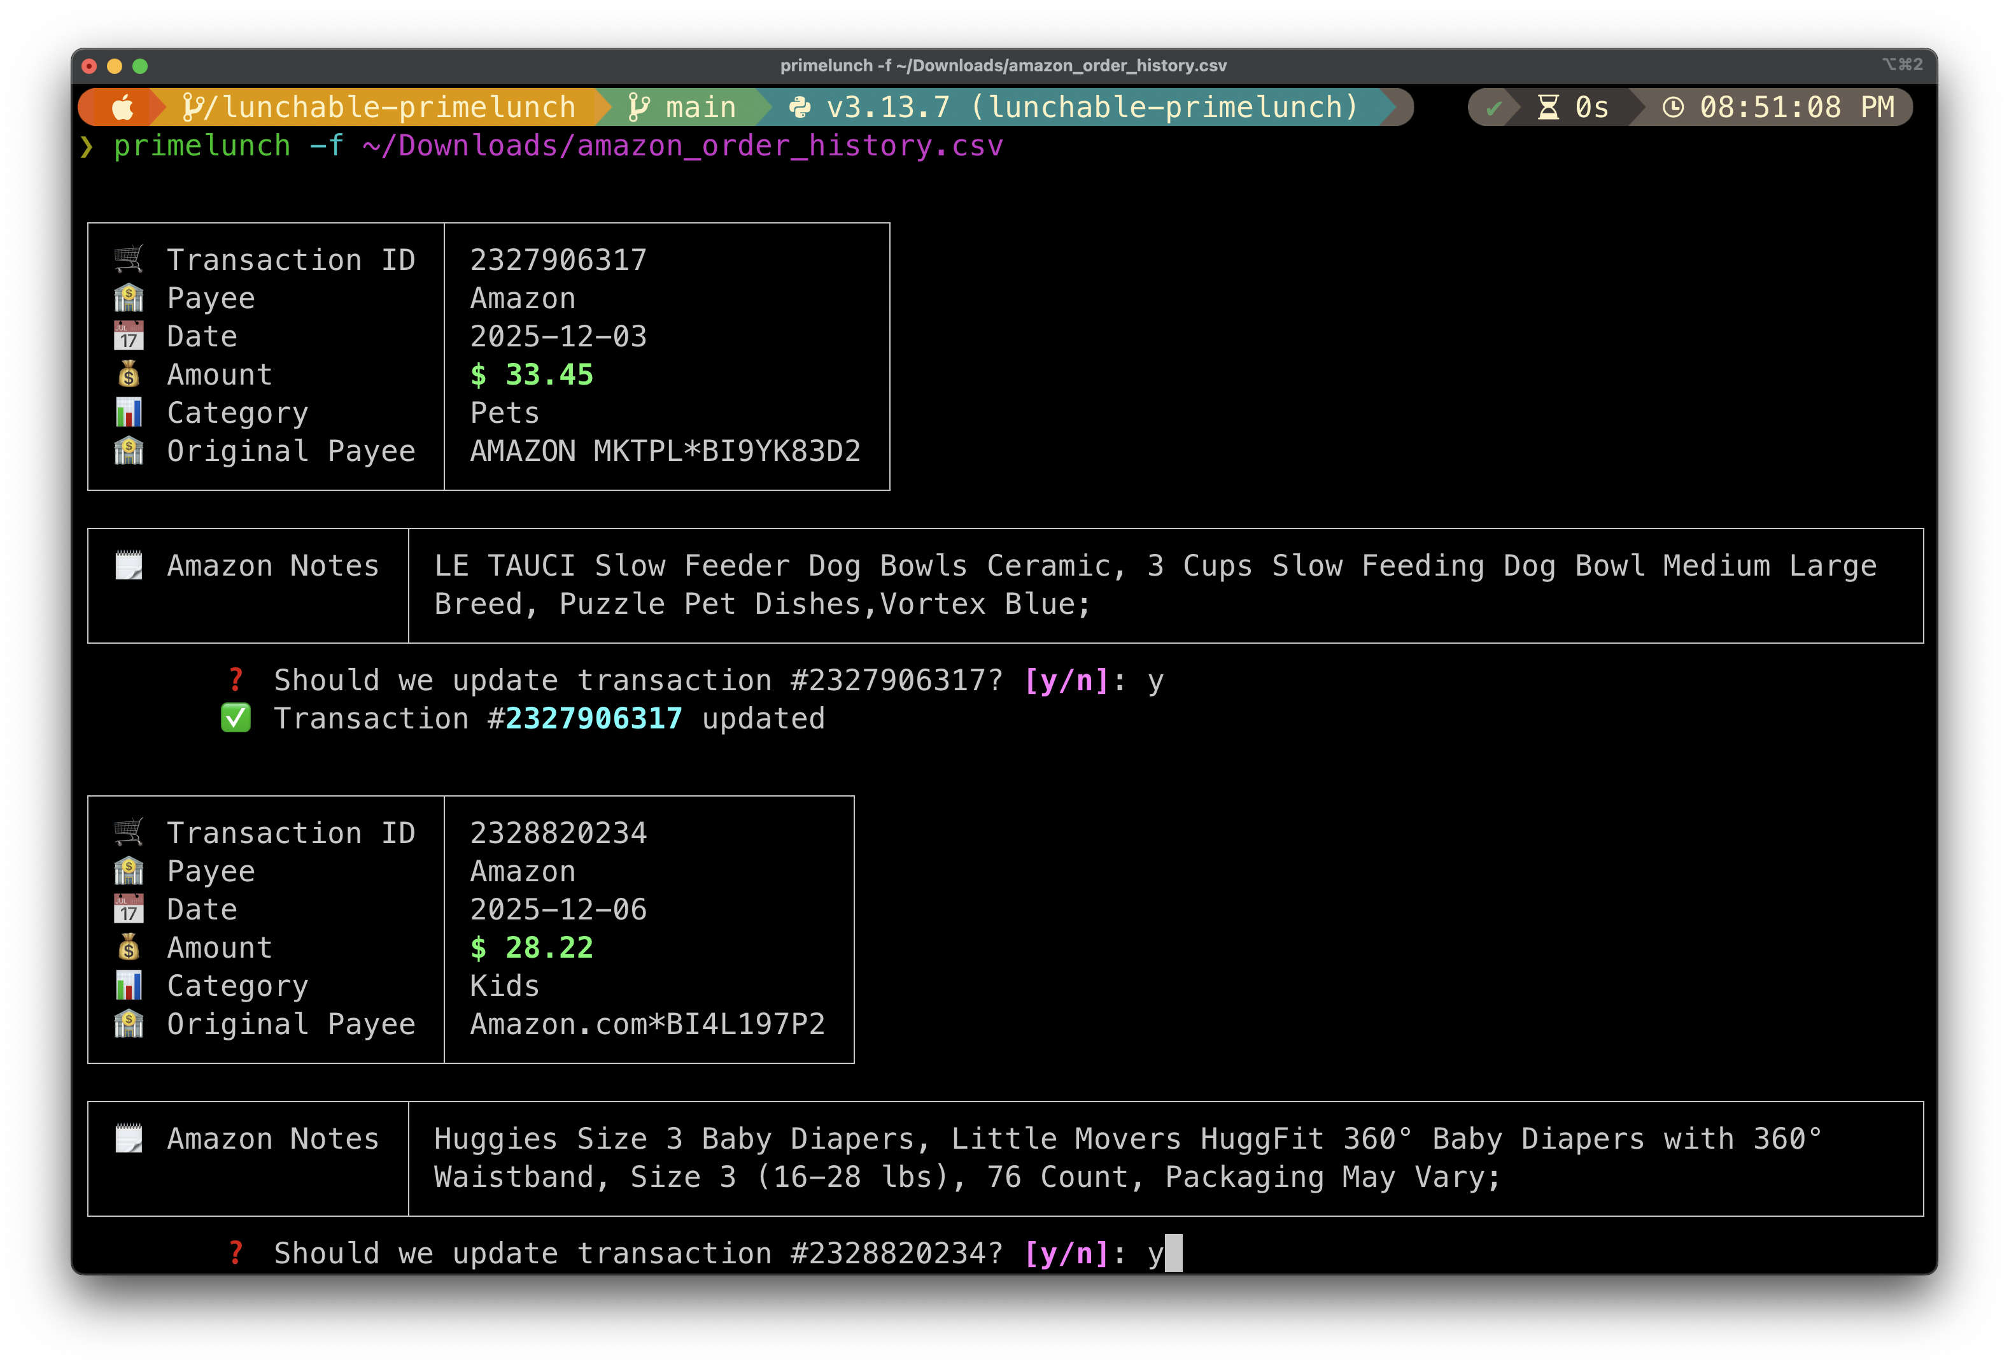Click the text cursor block after the y answer

click(x=1173, y=1252)
